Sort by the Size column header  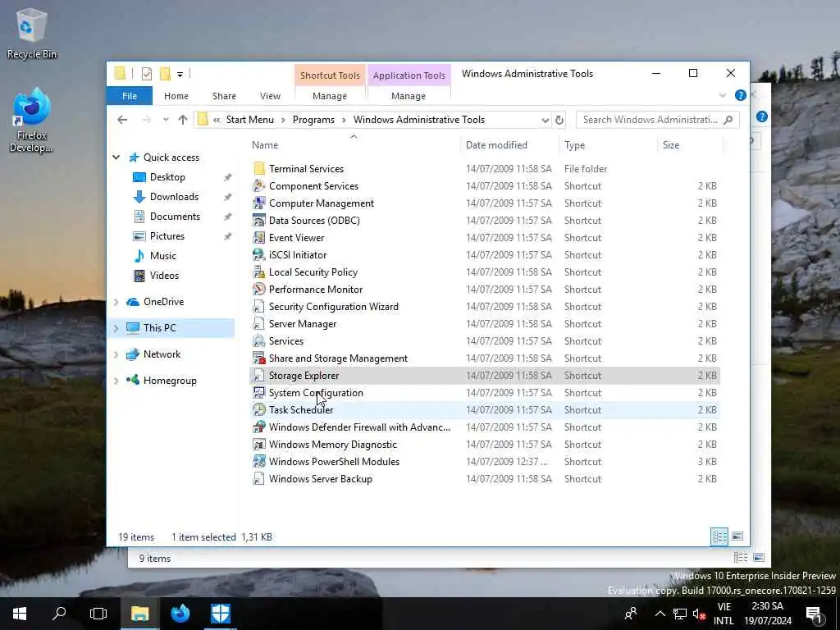tap(690, 145)
